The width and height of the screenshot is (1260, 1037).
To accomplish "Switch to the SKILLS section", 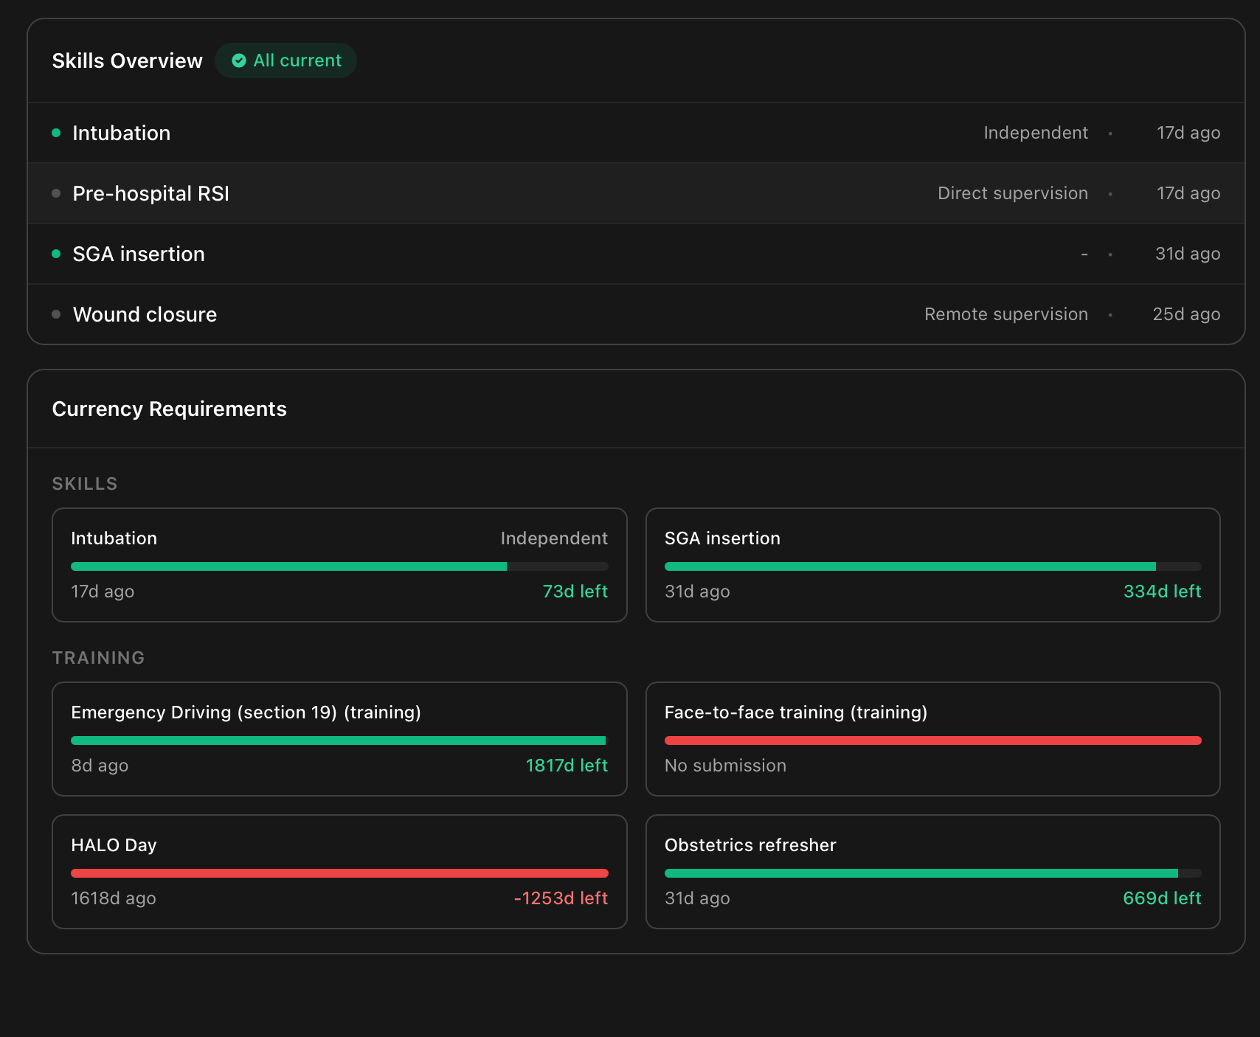I will tap(84, 484).
